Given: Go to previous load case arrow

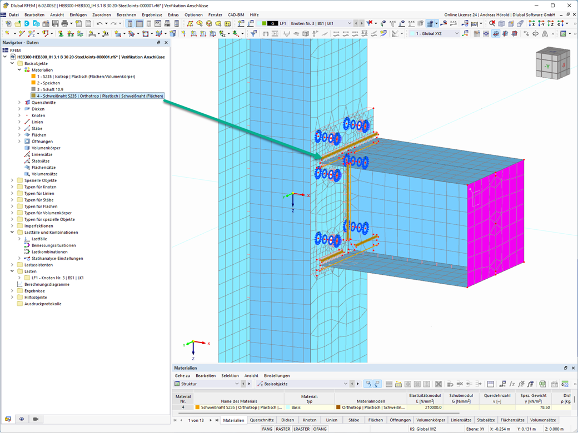Looking at the screenshot, I should [x=356, y=23].
